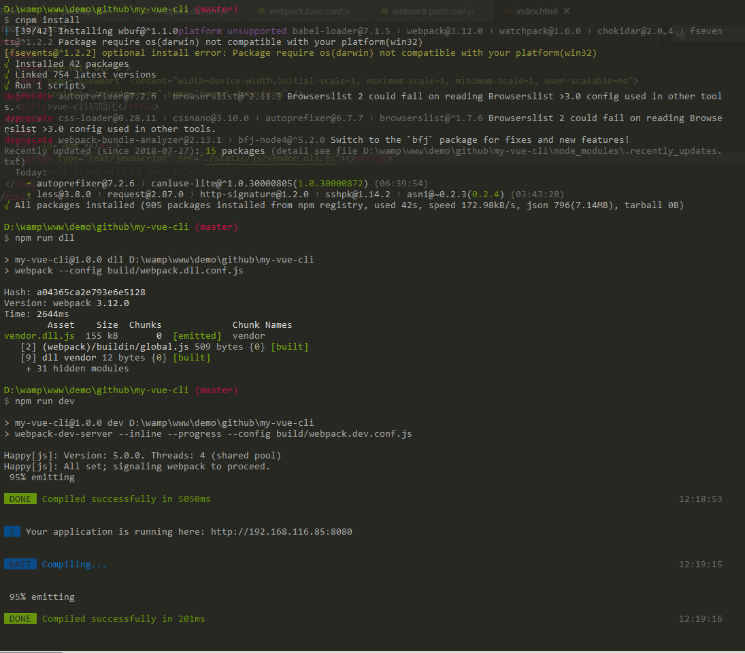Image resolution: width=745 pixels, height=653 pixels.
Task: Click the '+ 31 hidden modules' line
Action: pos(77,369)
